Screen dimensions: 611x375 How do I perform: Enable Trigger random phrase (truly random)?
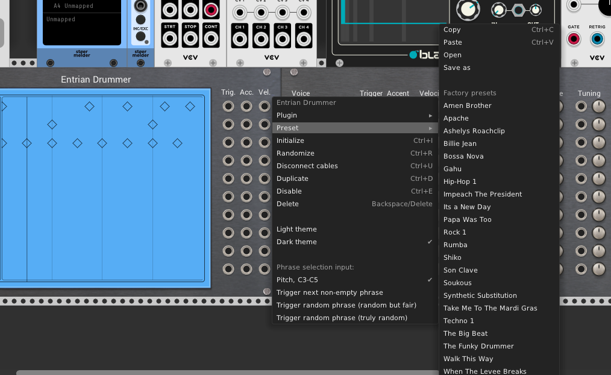point(354,318)
